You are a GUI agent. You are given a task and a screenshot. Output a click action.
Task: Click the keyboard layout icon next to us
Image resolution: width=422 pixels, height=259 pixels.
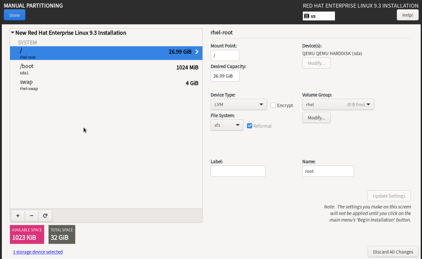pos(307,16)
